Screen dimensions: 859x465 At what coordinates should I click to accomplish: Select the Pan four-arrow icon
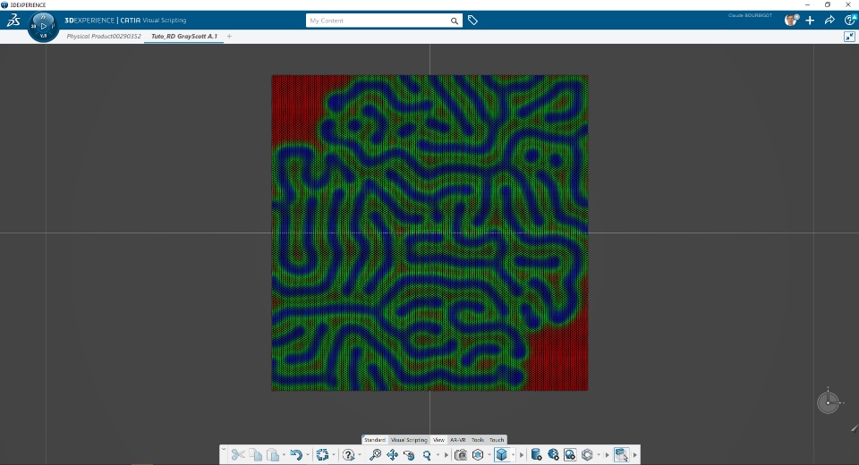click(x=392, y=454)
